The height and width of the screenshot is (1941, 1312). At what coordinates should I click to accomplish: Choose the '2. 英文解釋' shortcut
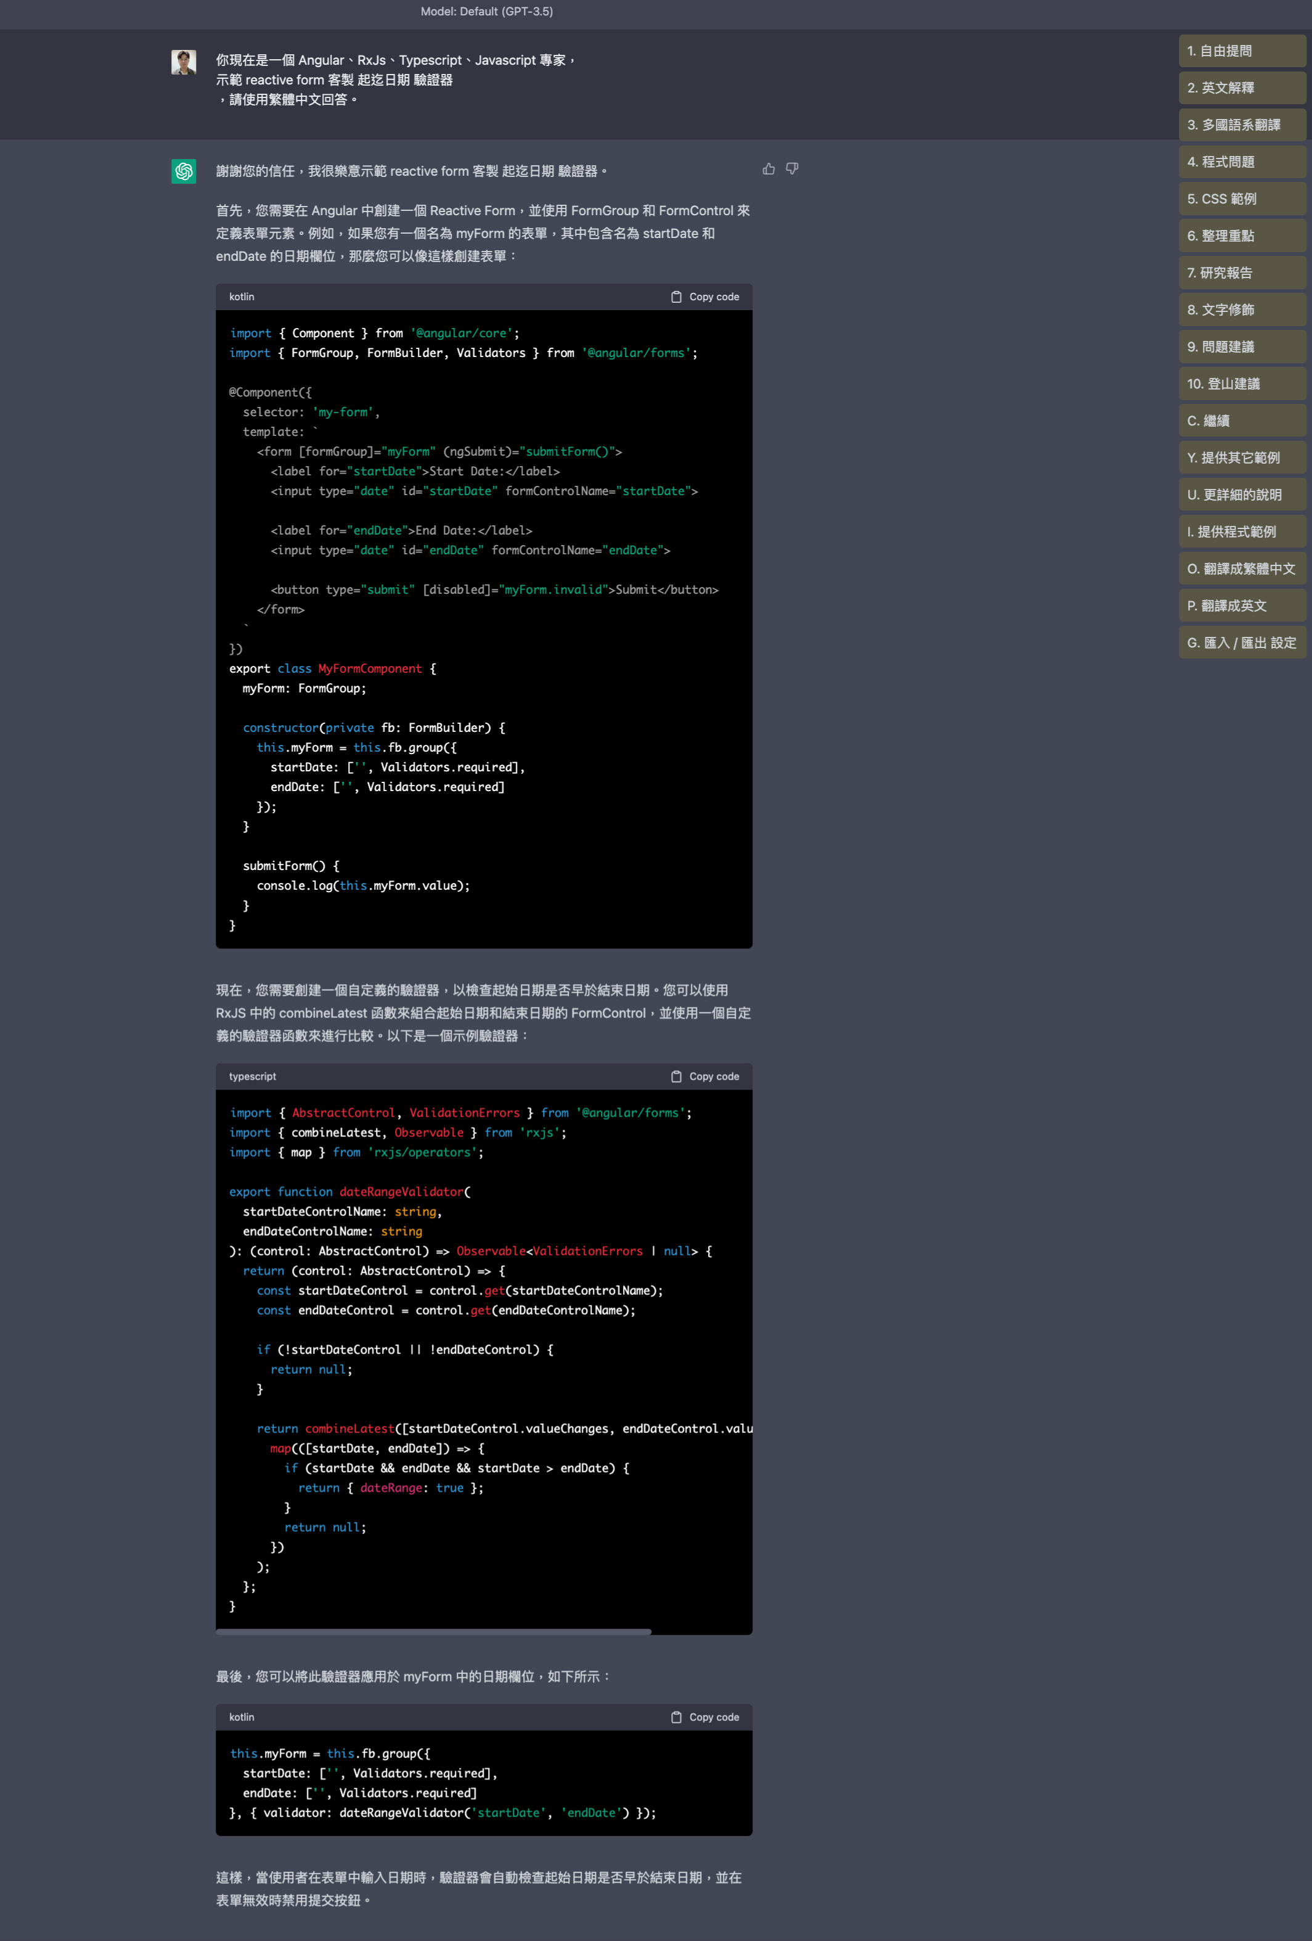[x=1242, y=88]
